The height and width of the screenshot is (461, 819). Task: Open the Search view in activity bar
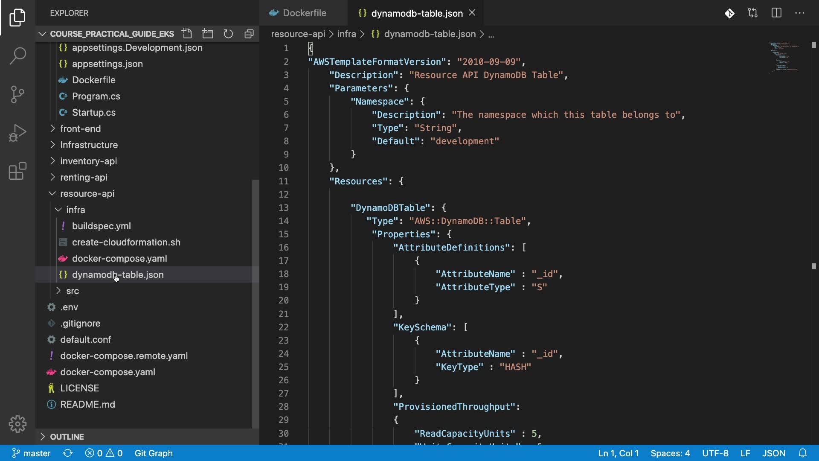[17, 56]
